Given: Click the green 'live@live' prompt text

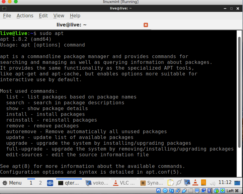Looking at the screenshot, I should [14, 33].
